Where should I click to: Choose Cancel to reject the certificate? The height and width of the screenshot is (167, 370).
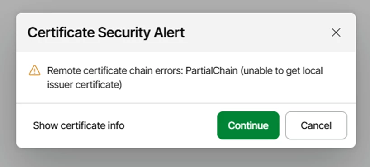316,125
